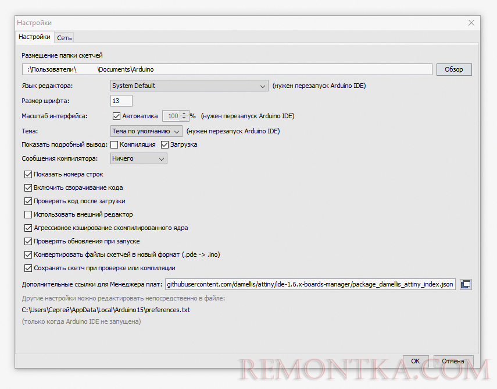Toggle Конвертировать файлы скетчей в новый формат
This screenshot has width=497, height=389.
coord(28,254)
